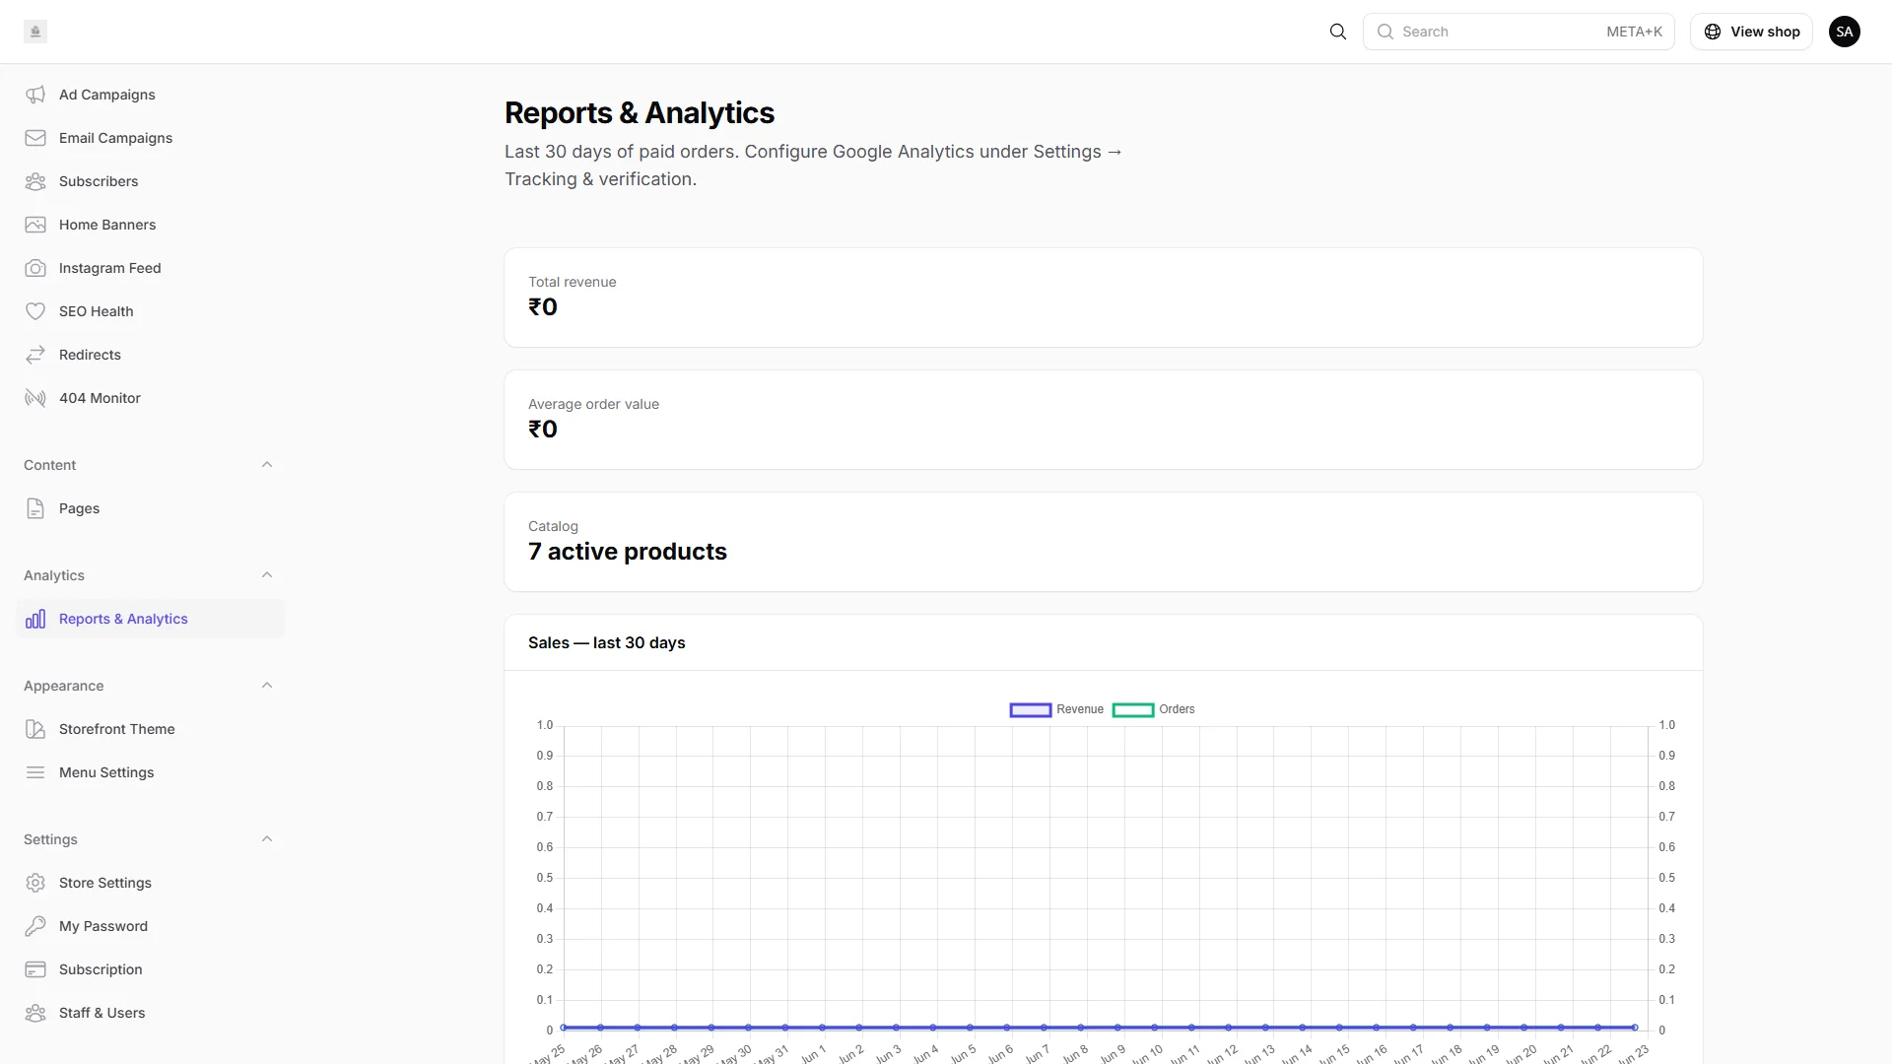Focus the Search input field
This screenshot has width=1892, height=1064.
(x=1519, y=32)
